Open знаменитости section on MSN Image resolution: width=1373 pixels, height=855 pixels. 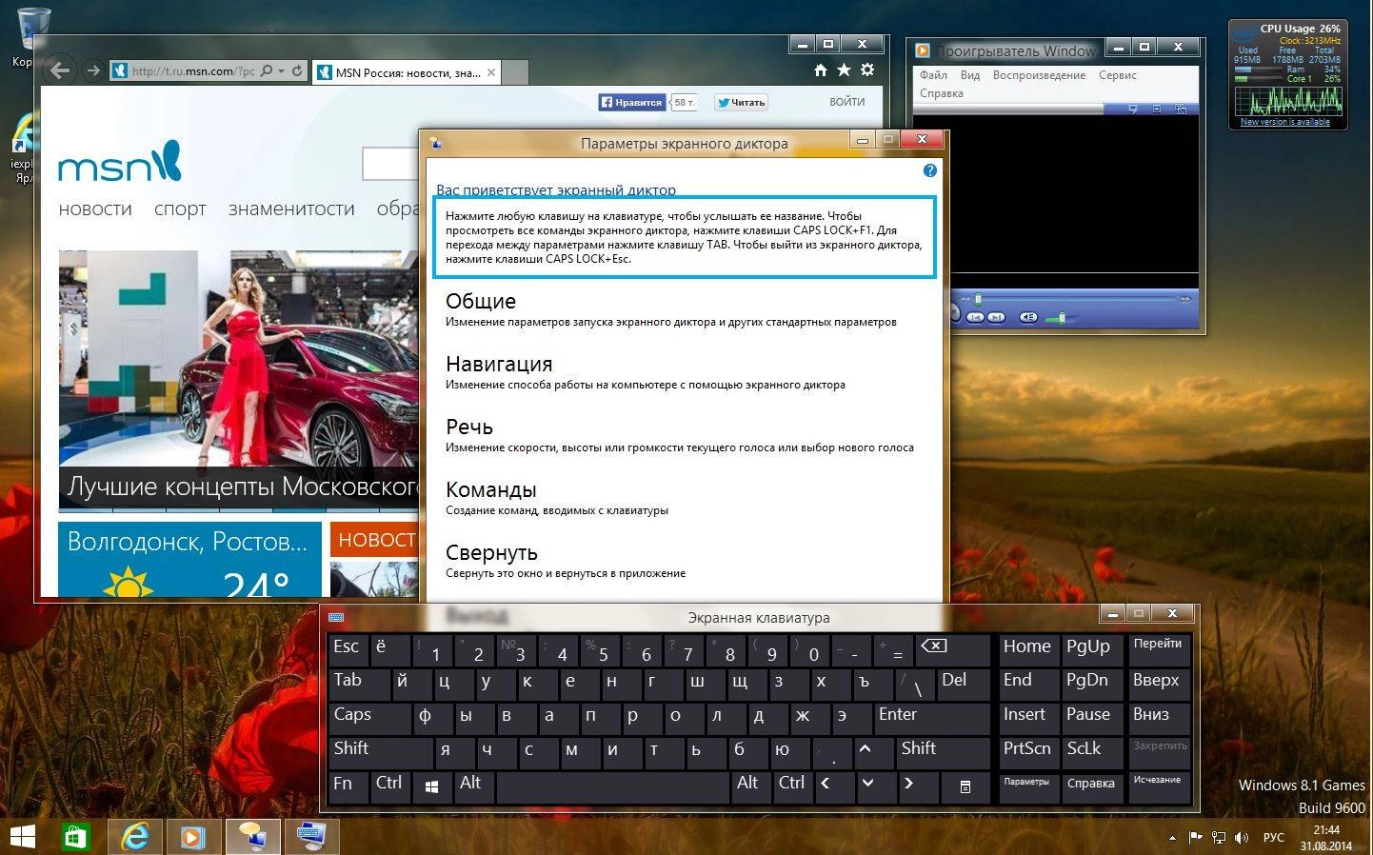point(291,209)
